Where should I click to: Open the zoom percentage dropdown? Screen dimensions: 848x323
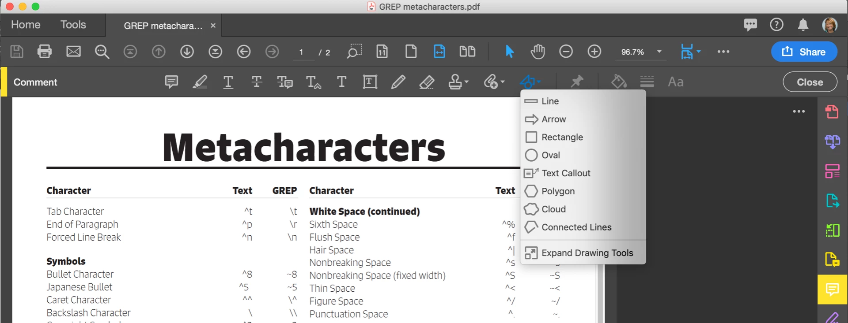point(659,52)
